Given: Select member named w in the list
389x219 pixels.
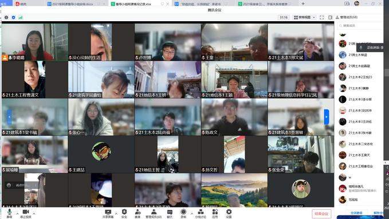Looking at the screenshot, I should tap(360, 177).
